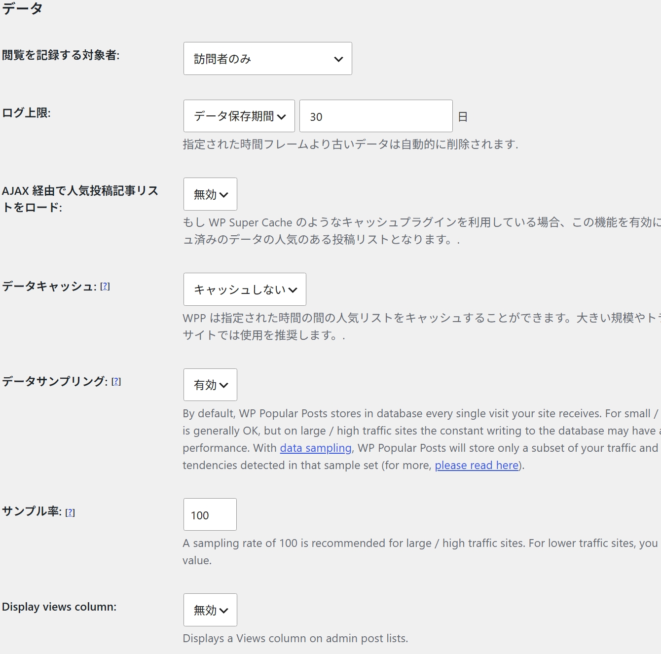
Task: Open the データ保存期間 log limit dropdown
Action: coord(239,116)
